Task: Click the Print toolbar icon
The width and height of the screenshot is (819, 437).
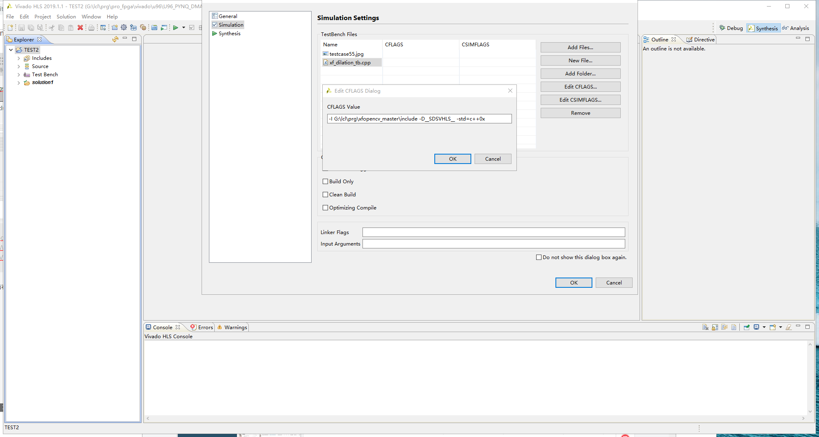Action: [91, 27]
